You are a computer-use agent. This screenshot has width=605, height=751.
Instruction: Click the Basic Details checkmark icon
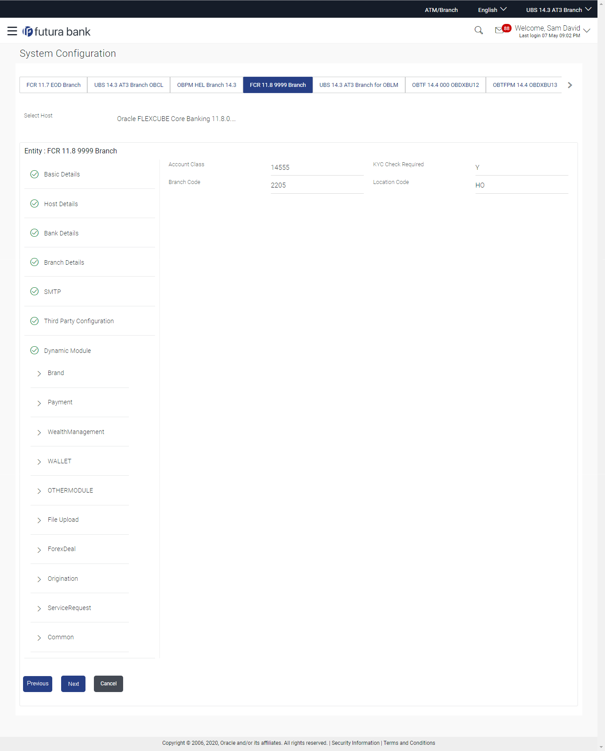[35, 174]
